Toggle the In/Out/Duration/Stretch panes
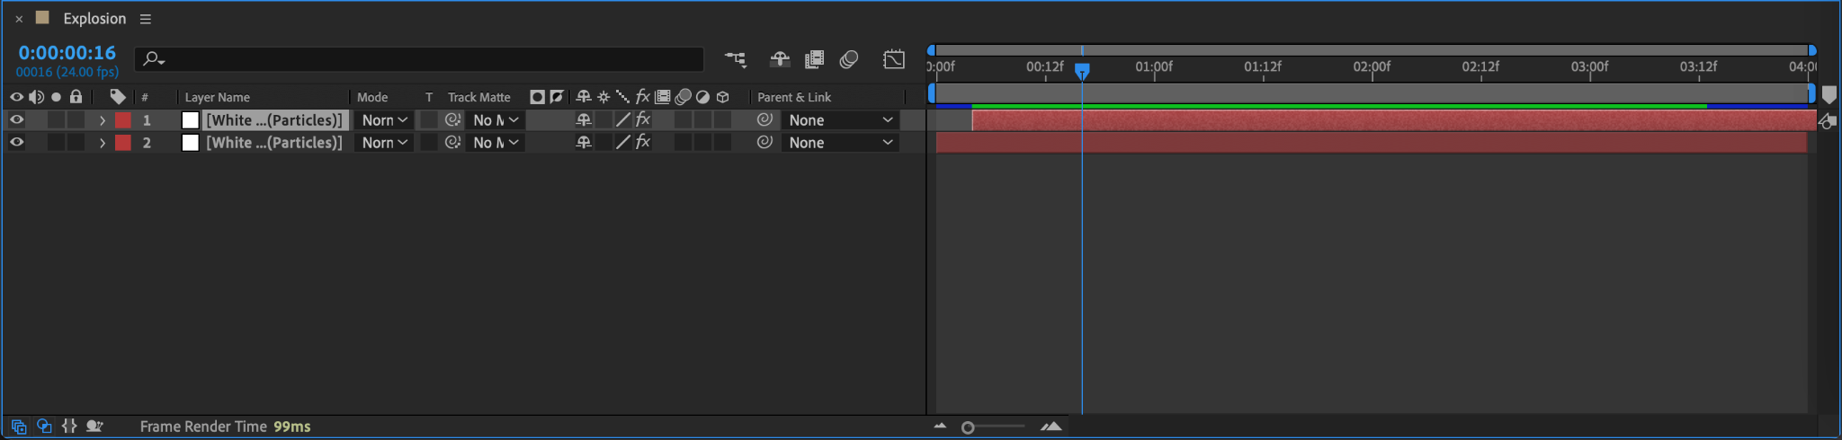1842x440 pixels. [x=69, y=427]
